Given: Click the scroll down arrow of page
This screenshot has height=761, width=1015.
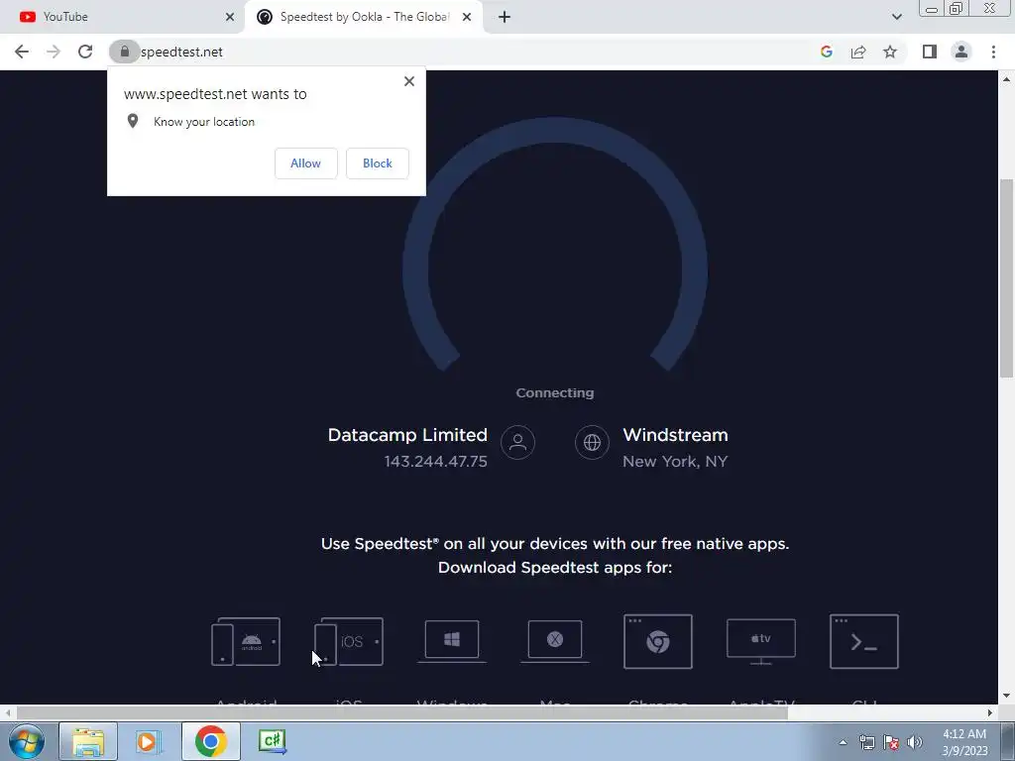Looking at the screenshot, I should pos(1006,697).
